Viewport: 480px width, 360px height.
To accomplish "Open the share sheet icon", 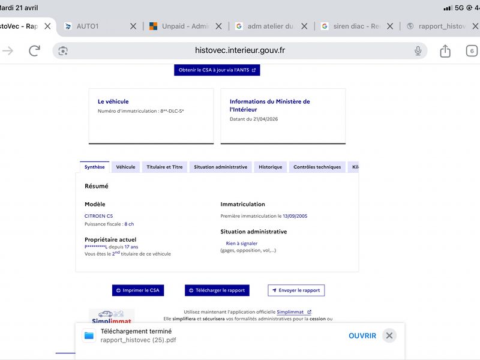I will pos(445,51).
